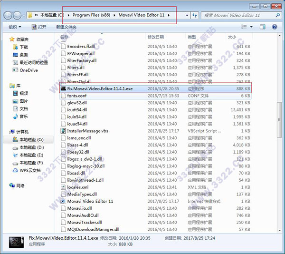Select icudt54.dll file
This screenshot has height=254, width=285.
156,110
